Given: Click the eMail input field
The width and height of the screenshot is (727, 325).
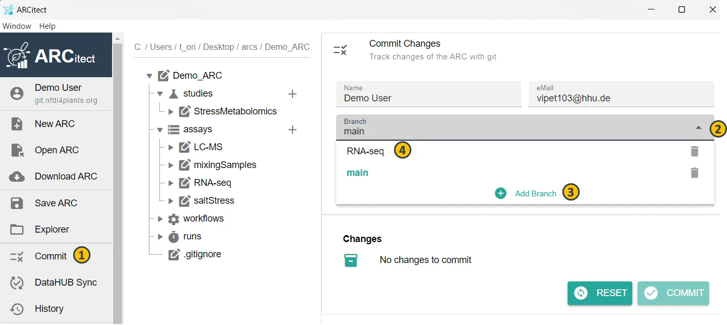Looking at the screenshot, I should click(x=621, y=98).
